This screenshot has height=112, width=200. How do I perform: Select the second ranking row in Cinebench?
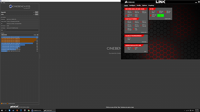(20, 39)
